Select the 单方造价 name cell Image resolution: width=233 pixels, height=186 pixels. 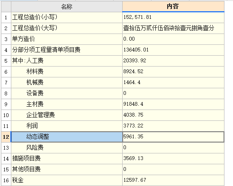(67, 39)
